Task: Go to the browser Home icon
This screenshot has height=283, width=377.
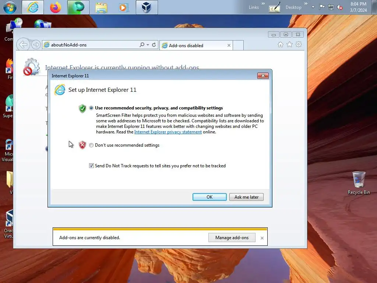Action: tap(280, 44)
